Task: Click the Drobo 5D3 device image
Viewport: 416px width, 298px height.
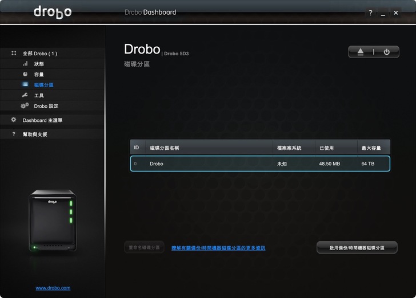Action: [53, 220]
